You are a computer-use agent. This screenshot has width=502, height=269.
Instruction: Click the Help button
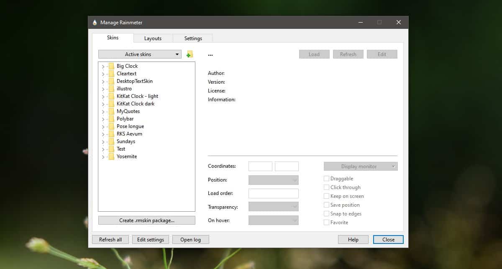point(353,240)
